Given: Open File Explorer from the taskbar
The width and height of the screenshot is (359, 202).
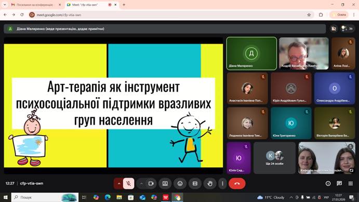Looking at the screenshot, I should [x=119, y=197].
